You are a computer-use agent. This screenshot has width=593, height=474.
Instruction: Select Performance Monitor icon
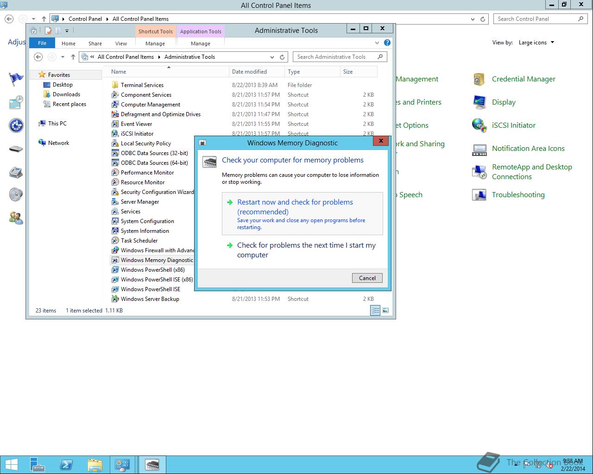pyautogui.click(x=115, y=173)
